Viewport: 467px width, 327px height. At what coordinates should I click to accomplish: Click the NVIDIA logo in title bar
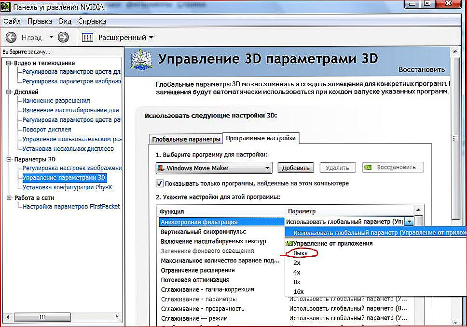click(6, 6)
